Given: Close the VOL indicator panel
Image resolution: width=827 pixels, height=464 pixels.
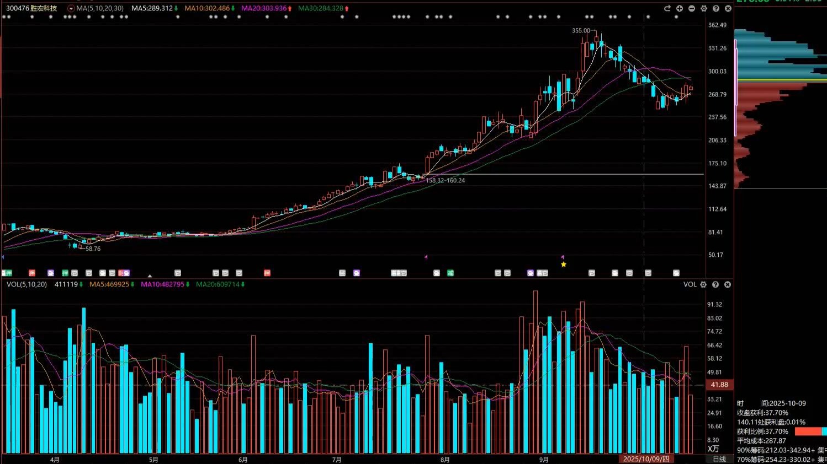Looking at the screenshot, I should coord(727,284).
